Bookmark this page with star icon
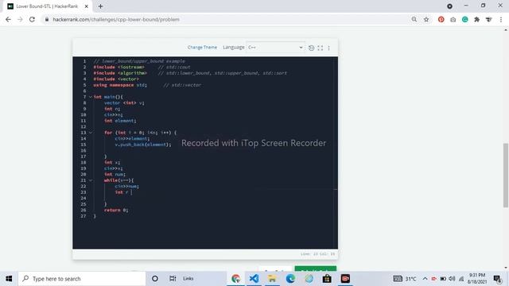Image resolution: width=509 pixels, height=286 pixels. tap(426, 19)
